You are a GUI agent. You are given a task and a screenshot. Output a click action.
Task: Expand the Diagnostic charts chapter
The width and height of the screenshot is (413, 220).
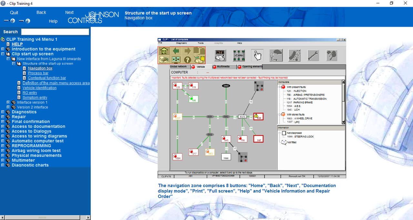[3, 165]
